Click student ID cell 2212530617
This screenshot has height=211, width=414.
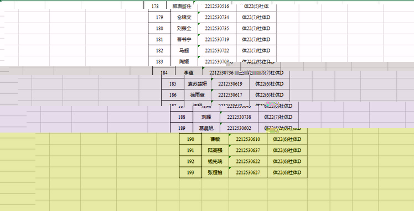click(230, 95)
